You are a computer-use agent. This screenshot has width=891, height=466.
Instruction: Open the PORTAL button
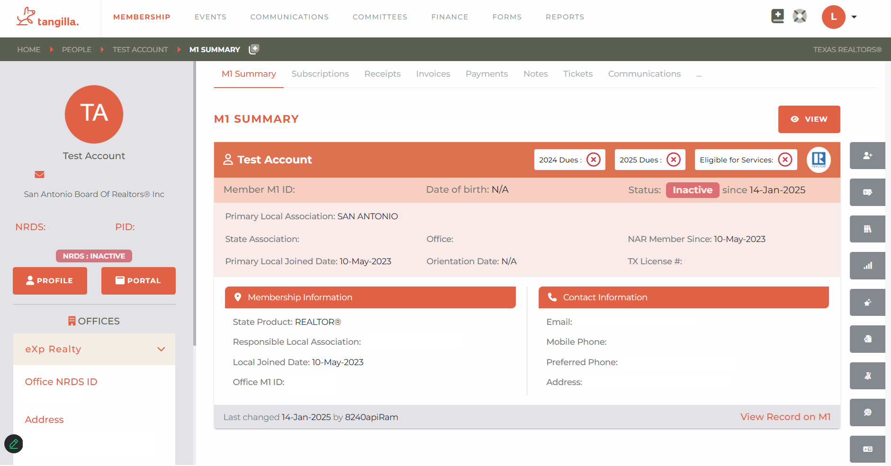(138, 281)
